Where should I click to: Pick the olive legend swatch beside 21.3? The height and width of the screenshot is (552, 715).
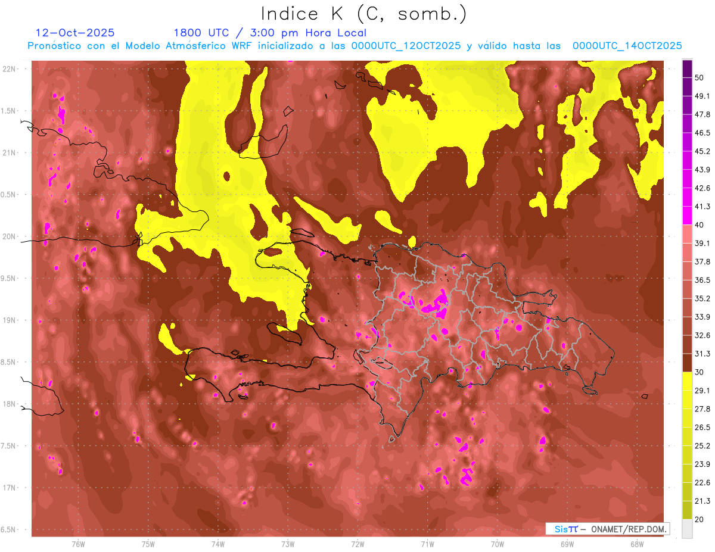coord(688,510)
